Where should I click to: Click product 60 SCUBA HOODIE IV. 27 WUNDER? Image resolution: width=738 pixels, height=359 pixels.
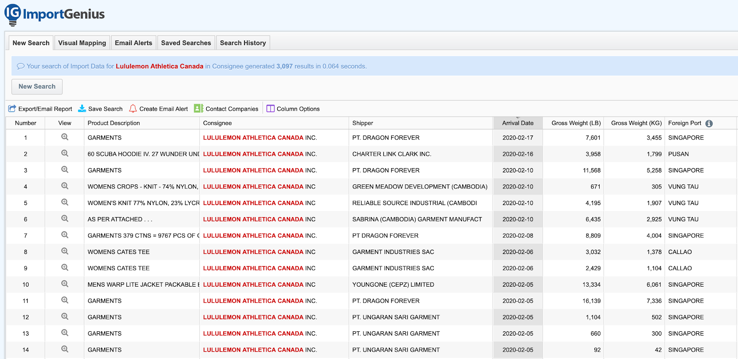tap(143, 154)
